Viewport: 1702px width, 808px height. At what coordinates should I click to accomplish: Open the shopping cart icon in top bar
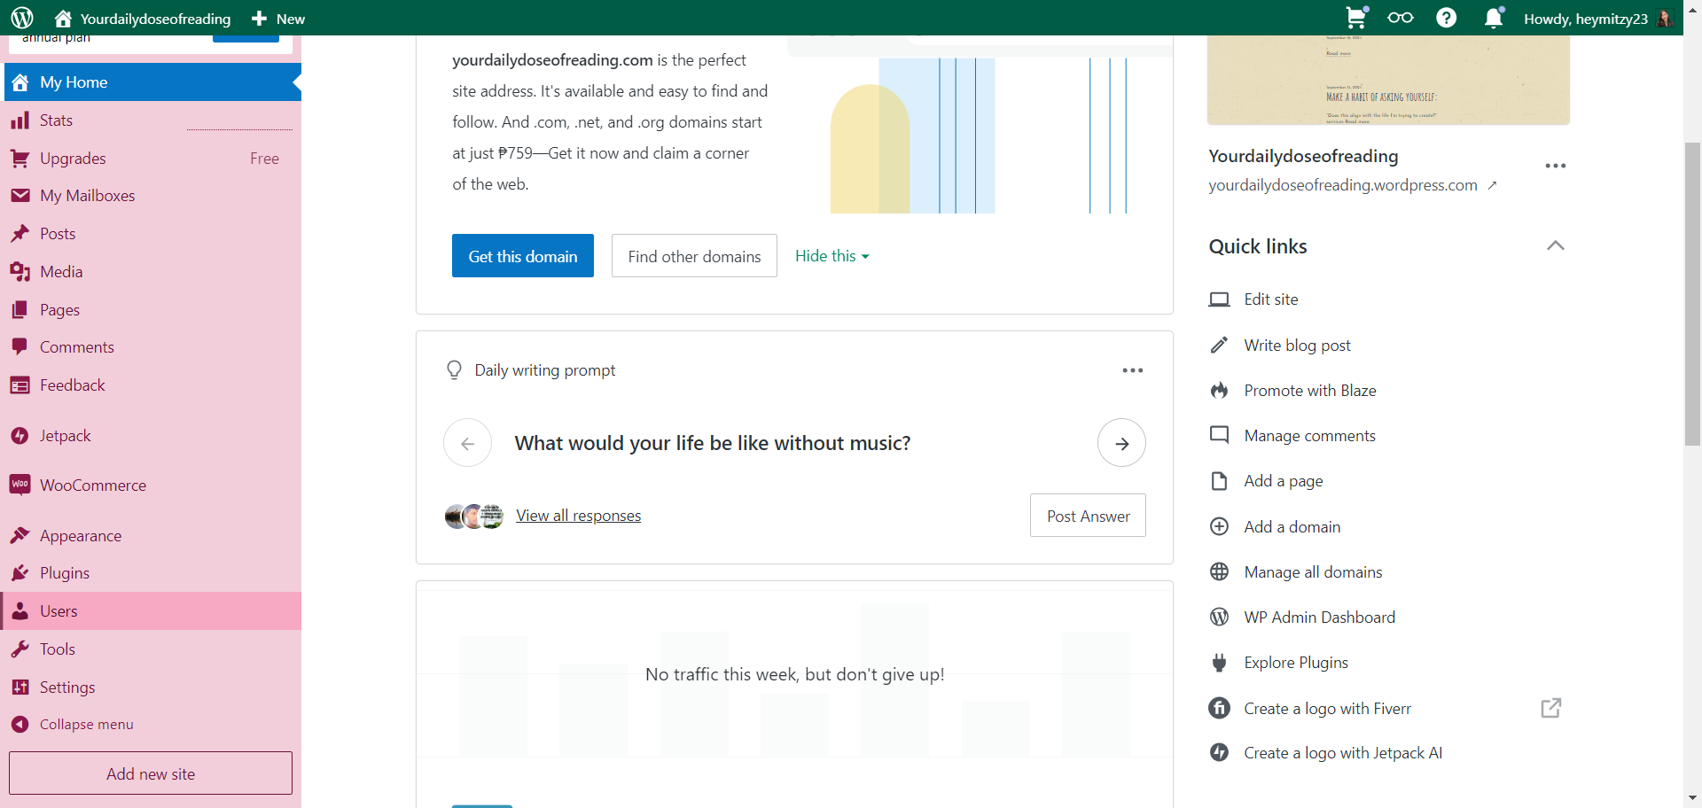(1355, 18)
